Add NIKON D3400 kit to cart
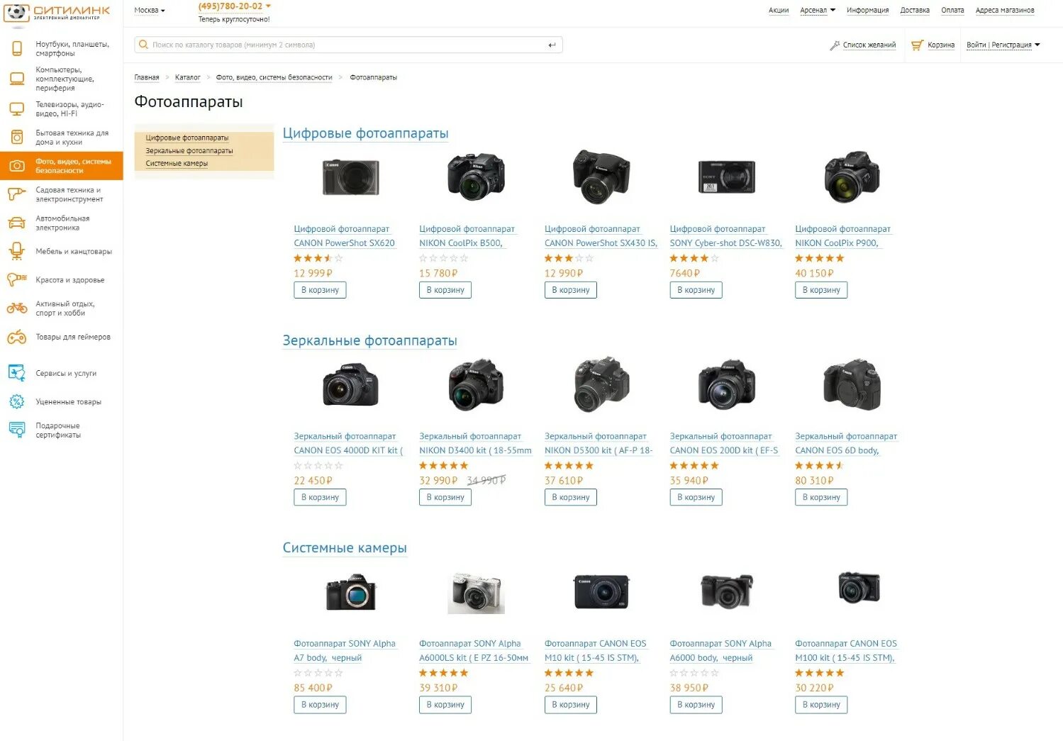Viewport: 1063px width, 741px height. tap(445, 497)
